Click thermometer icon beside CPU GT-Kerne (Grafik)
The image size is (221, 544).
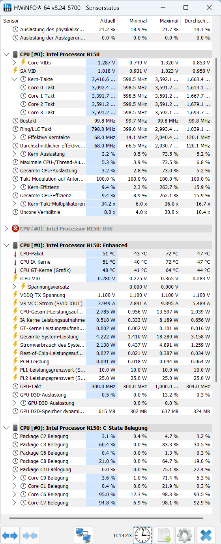pos(15,270)
